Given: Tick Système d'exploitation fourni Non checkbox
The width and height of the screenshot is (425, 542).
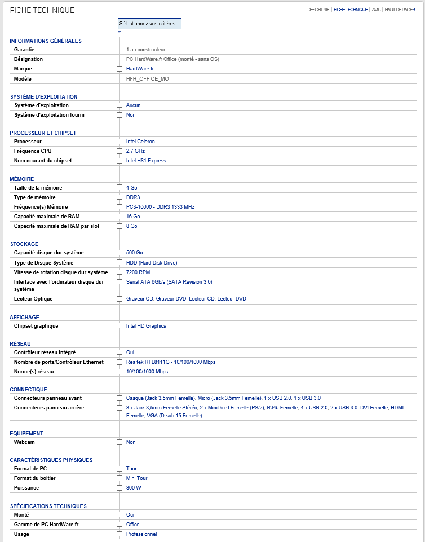Looking at the screenshot, I should click(x=119, y=114).
